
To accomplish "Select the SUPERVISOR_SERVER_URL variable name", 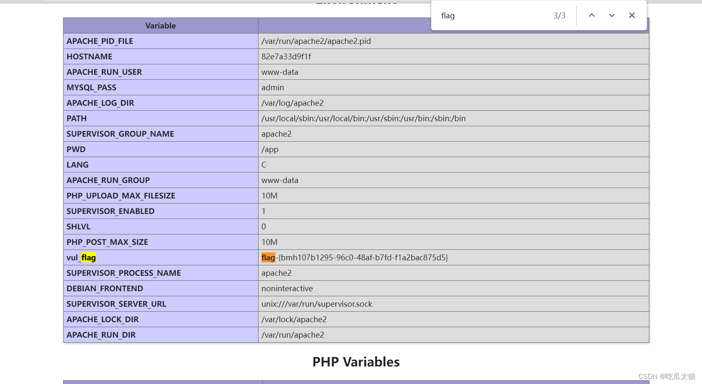I will coord(116,304).
